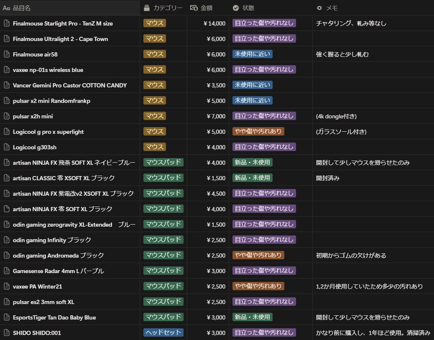
Task: Click memo チャタリング、軋み等なし
Action: coord(351,23)
